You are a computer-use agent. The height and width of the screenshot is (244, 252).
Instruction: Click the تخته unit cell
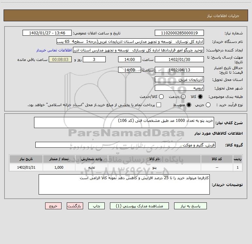click(x=92, y=167)
